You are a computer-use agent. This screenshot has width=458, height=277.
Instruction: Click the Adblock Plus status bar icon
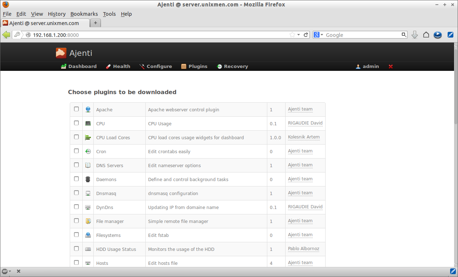click(x=5, y=271)
